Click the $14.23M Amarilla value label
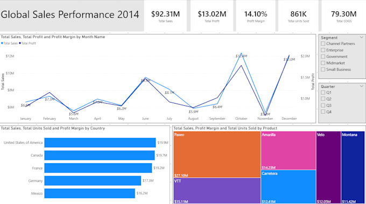Image resolution: width=366 pixels, height=204 pixels. pyautogui.click(x=269, y=167)
